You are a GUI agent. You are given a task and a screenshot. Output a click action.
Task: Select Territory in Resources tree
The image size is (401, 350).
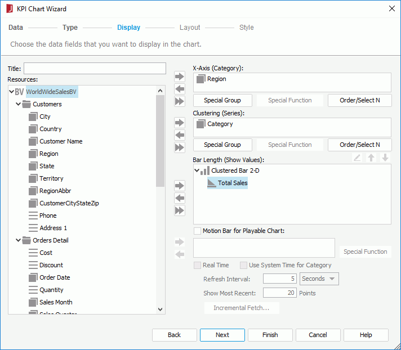point(51,178)
